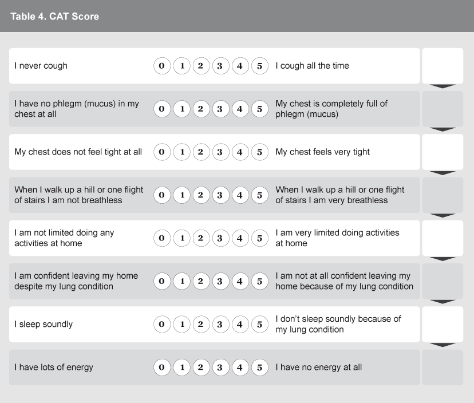This screenshot has height=403, width=474.
Task: Pick score 2 on the leaving home row
Action: (201, 281)
